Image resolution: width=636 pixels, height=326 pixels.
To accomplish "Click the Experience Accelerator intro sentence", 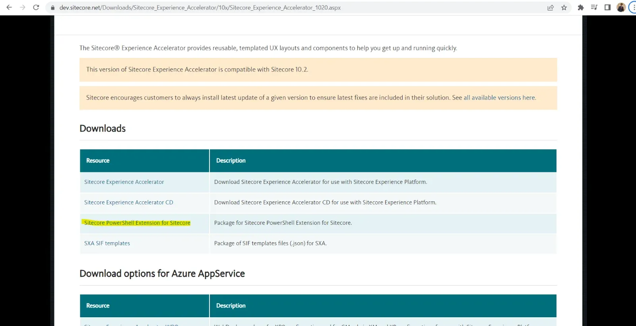I will point(268,48).
